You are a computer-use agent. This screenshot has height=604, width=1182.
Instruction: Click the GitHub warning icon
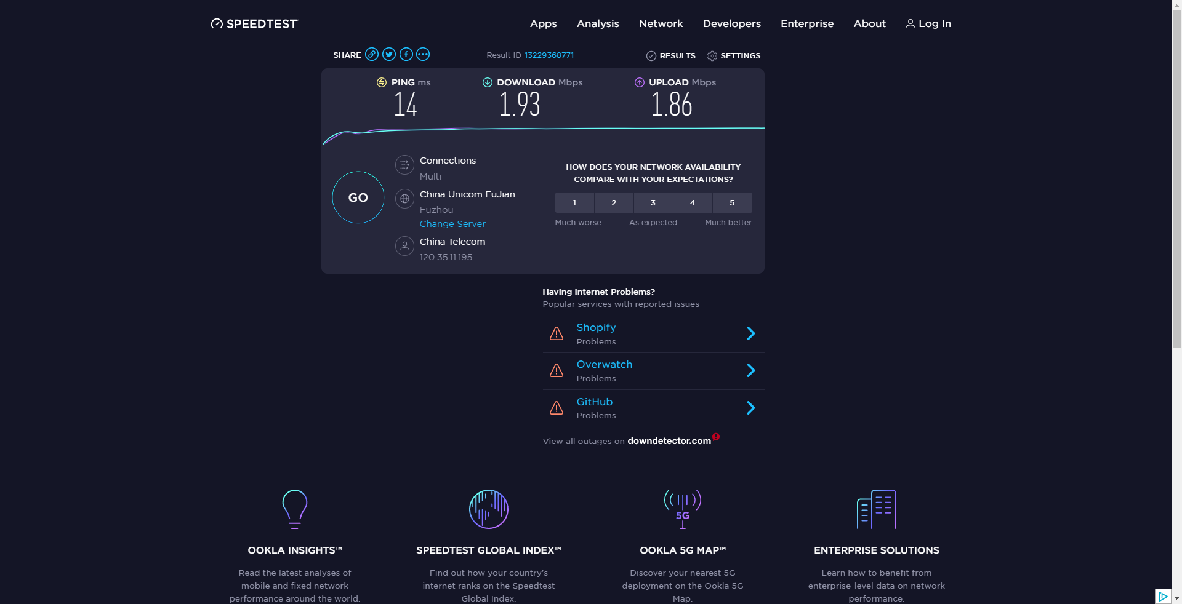[557, 408]
